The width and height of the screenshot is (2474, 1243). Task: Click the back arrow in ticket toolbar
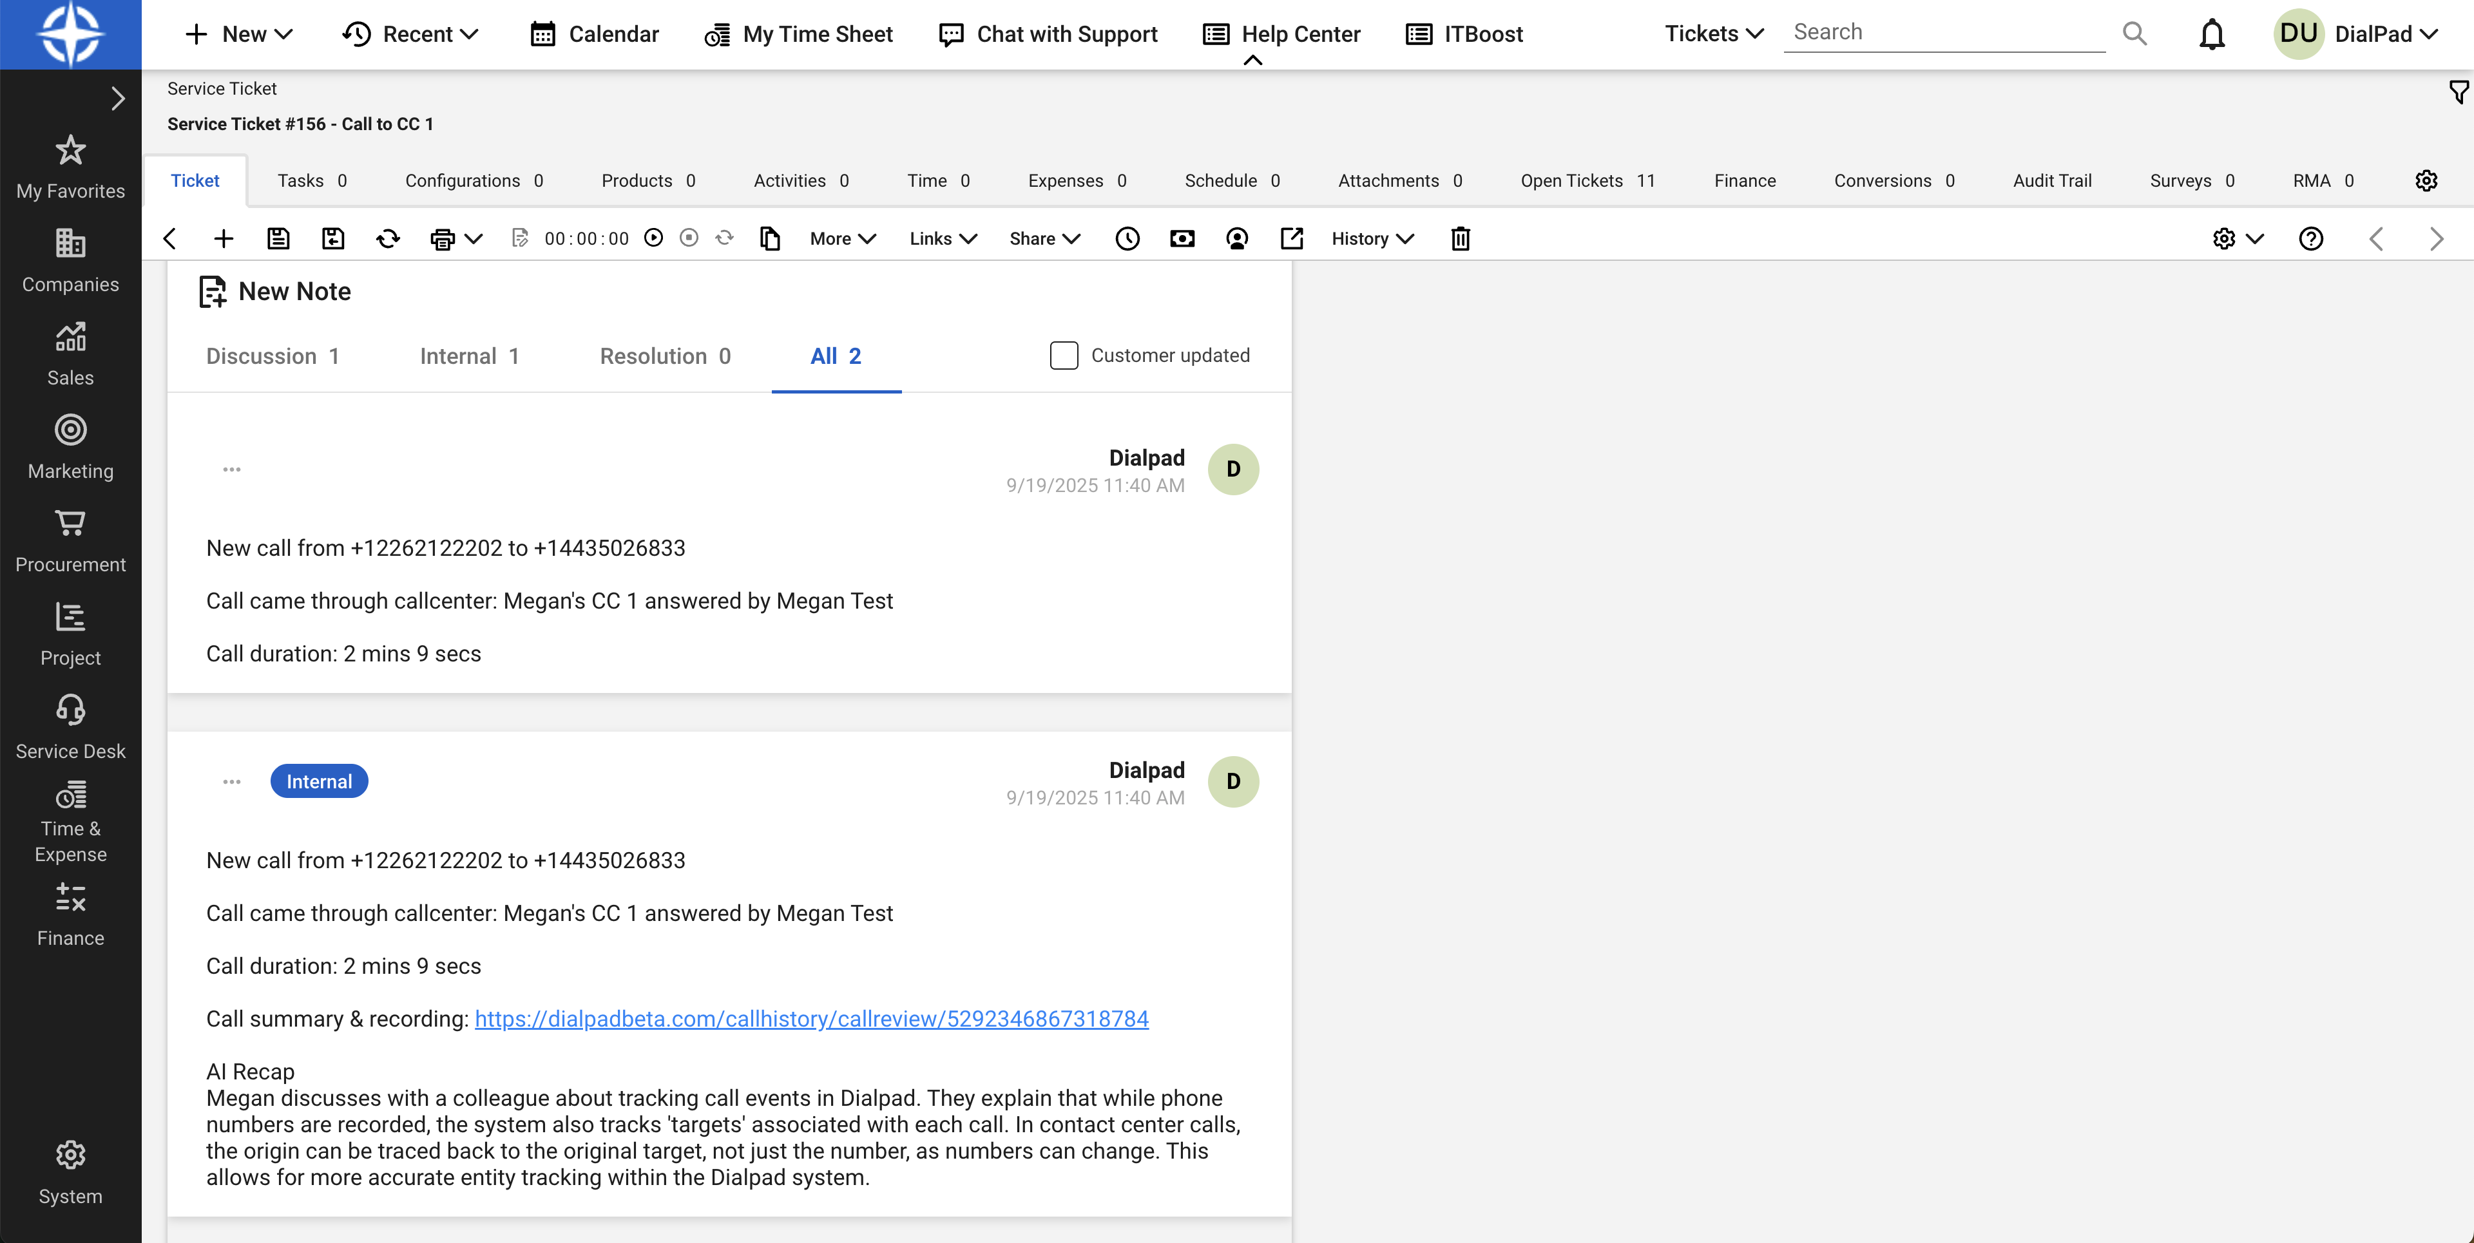170,238
